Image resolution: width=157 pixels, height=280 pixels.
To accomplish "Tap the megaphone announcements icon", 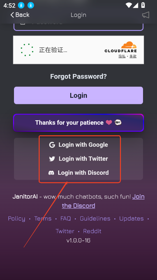I will 146,15.
